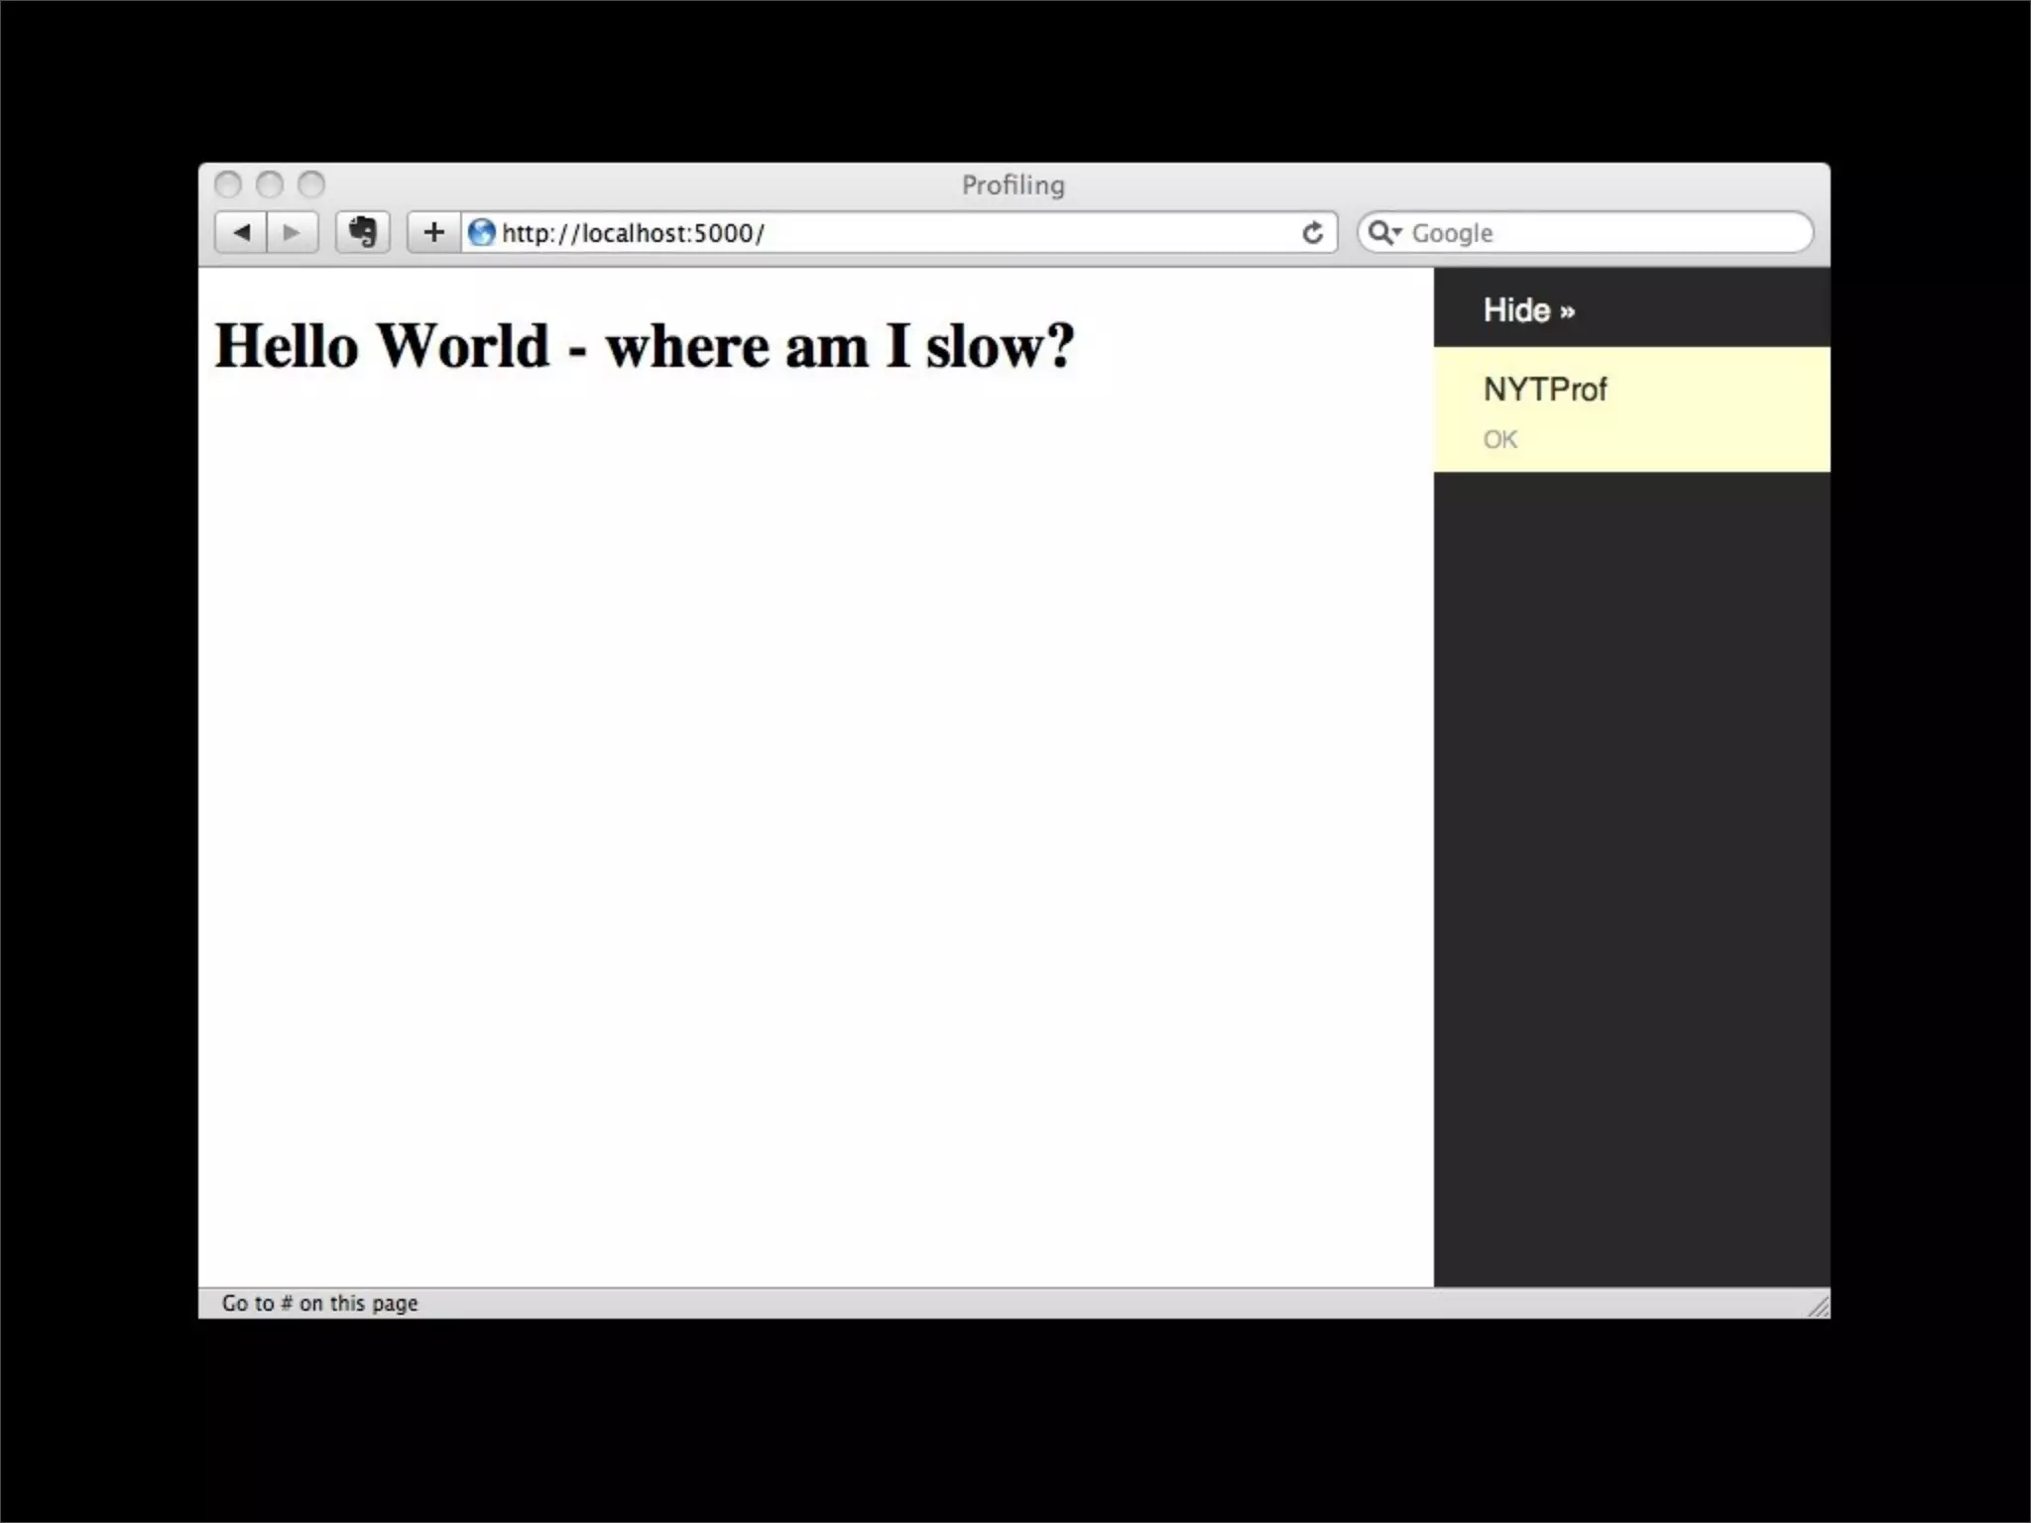Click the browser Back arrow button
This screenshot has width=2031, height=1523.
[x=241, y=233]
